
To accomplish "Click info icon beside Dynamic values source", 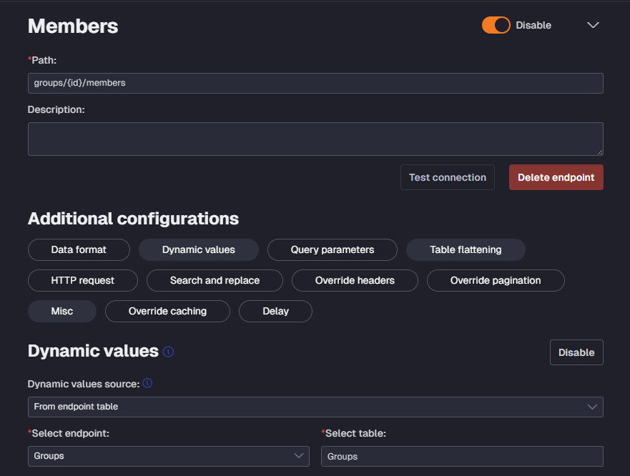I will pyautogui.click(x=147, y=383).
